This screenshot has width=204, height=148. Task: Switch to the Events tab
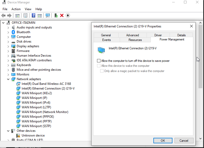tap(106, 40)
